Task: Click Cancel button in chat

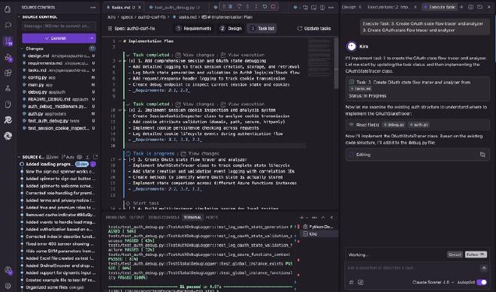Action: pos(455,254)
